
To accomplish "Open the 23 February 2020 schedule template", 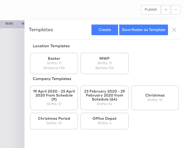I will [105, 98].
